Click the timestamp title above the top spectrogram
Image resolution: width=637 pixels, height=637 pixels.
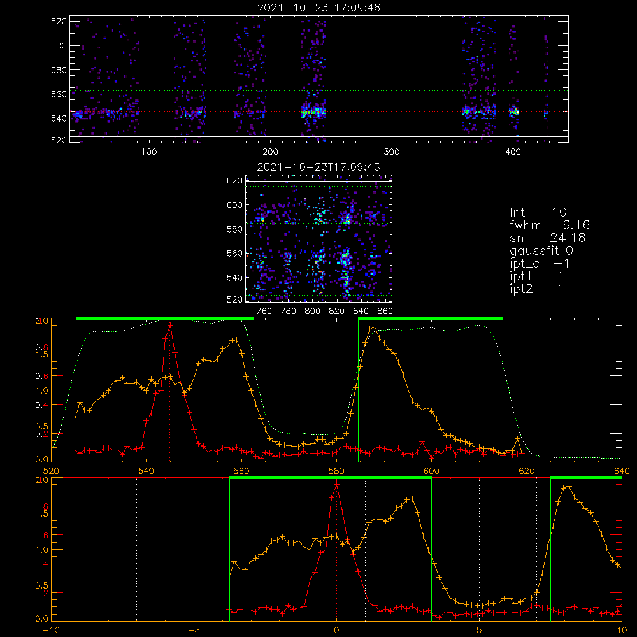click(318, 8)
